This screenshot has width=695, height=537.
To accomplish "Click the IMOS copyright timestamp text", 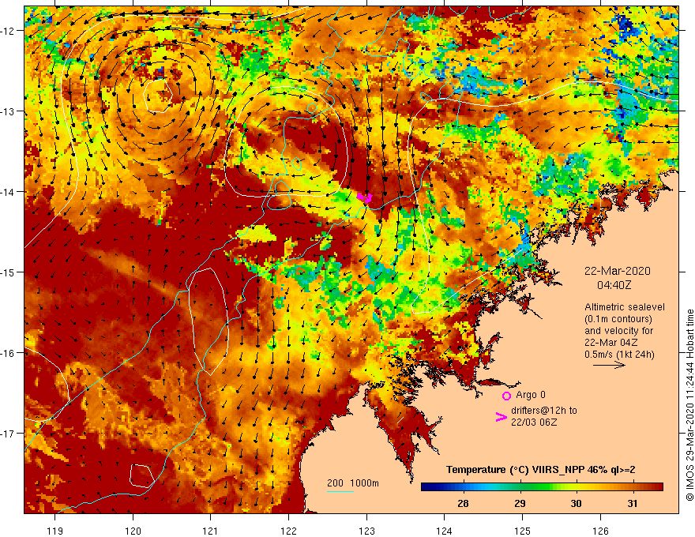I will click(x=689, y=405).
